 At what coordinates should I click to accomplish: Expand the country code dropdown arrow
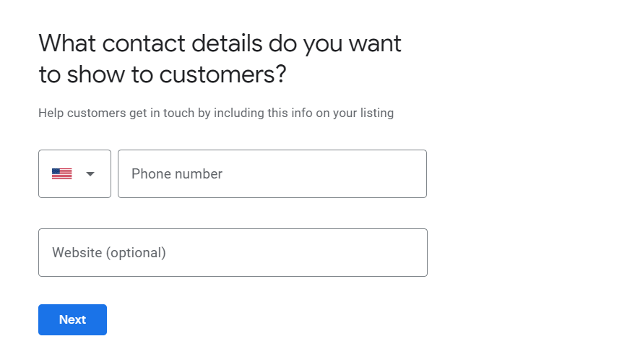tap(90, 173)
